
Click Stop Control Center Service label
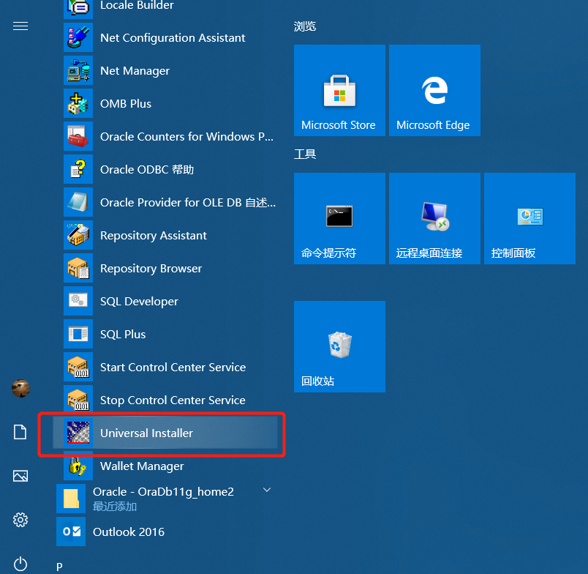173,400
